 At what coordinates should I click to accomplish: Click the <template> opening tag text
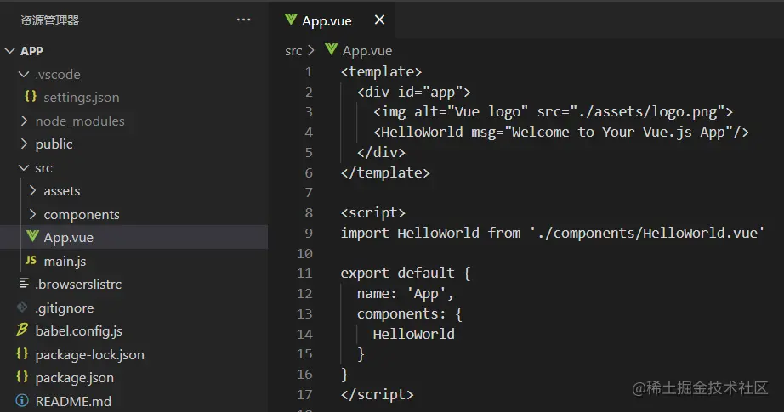point(381,72)
